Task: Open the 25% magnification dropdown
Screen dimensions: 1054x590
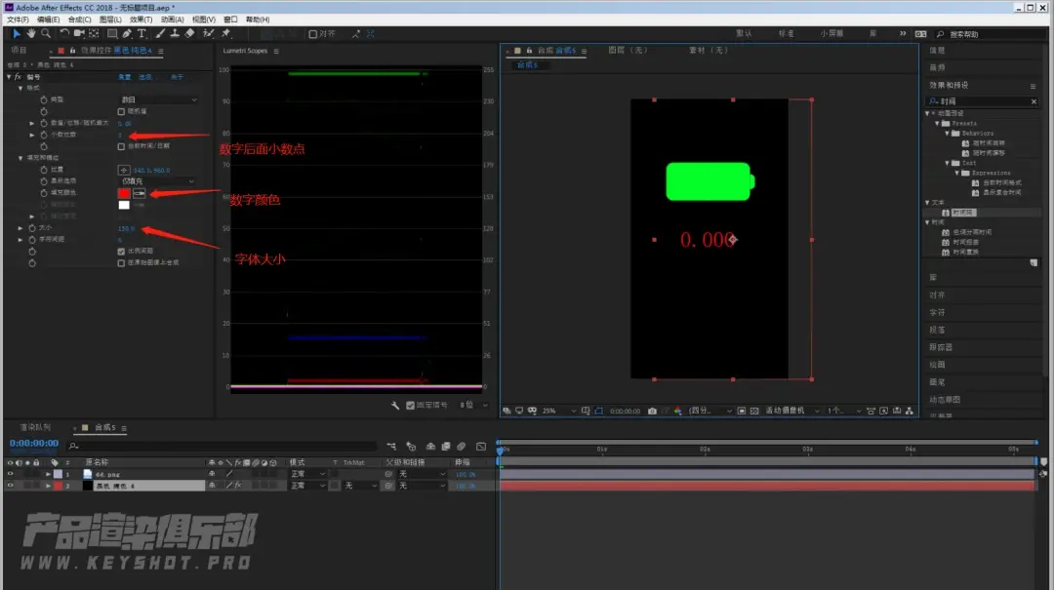Action: (559, 411)
